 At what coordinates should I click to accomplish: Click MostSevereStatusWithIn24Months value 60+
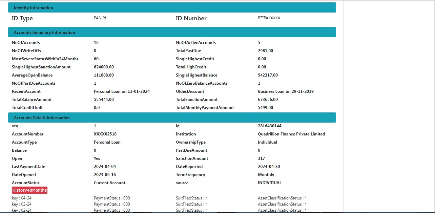(98, 59)
